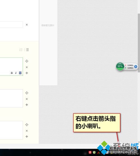Click the move handle of the third block
Screen dimensions: 140x156
tap(27, 125)
